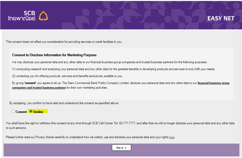The image size is (242, 158).
Task: Open the Privacy Notice "here" link
Action: point(172,137)
